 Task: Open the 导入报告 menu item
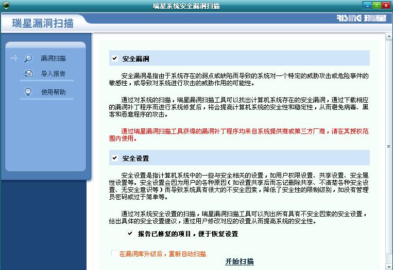(53, 74)
